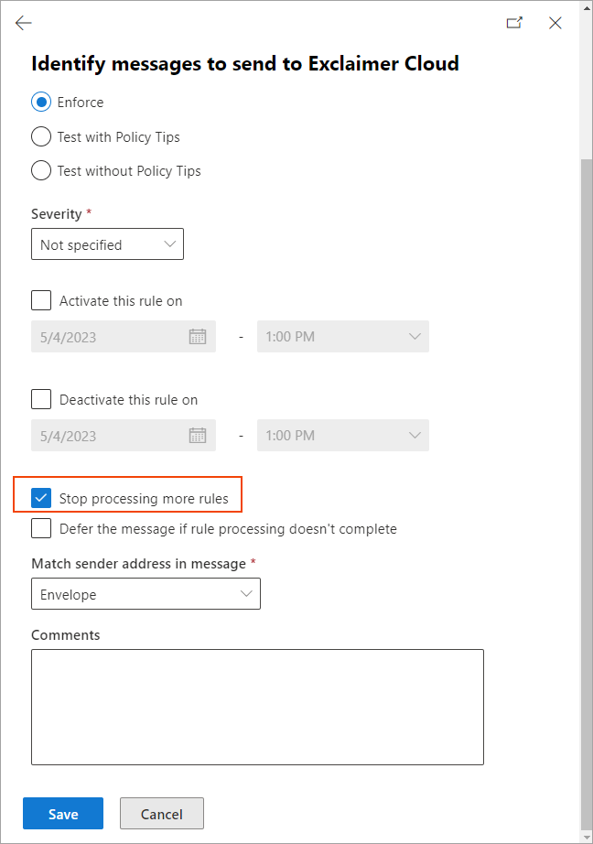The height and width of the screenshot is (844, 593).
Task: Open panel in a new window
Action: (514, 23)
